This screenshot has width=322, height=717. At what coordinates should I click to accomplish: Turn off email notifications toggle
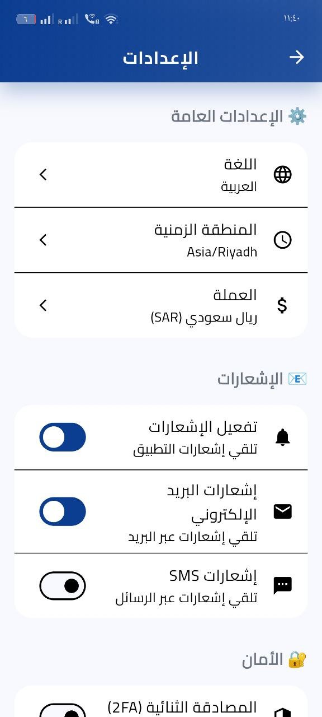tap(62, 511)
